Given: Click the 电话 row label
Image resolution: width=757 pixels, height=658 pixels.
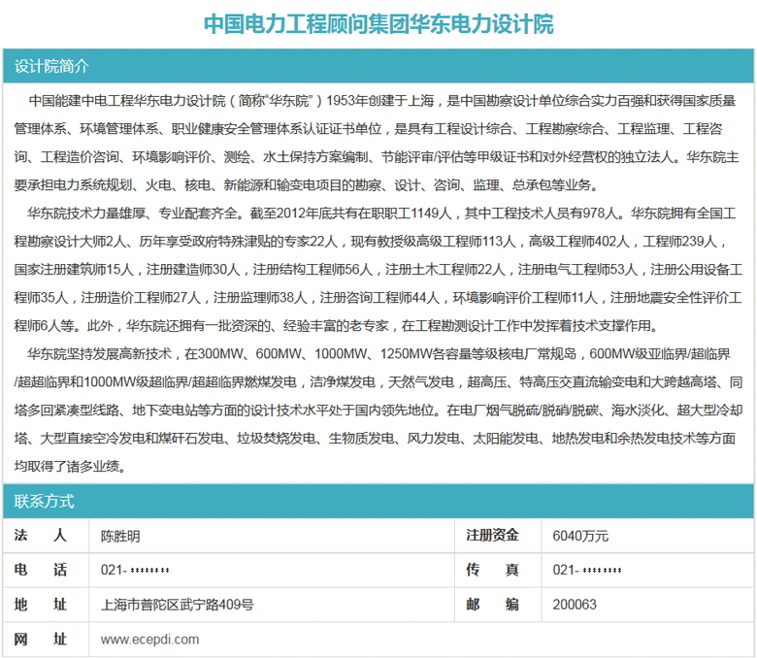Looking at the screenshot, I should 41,570.
